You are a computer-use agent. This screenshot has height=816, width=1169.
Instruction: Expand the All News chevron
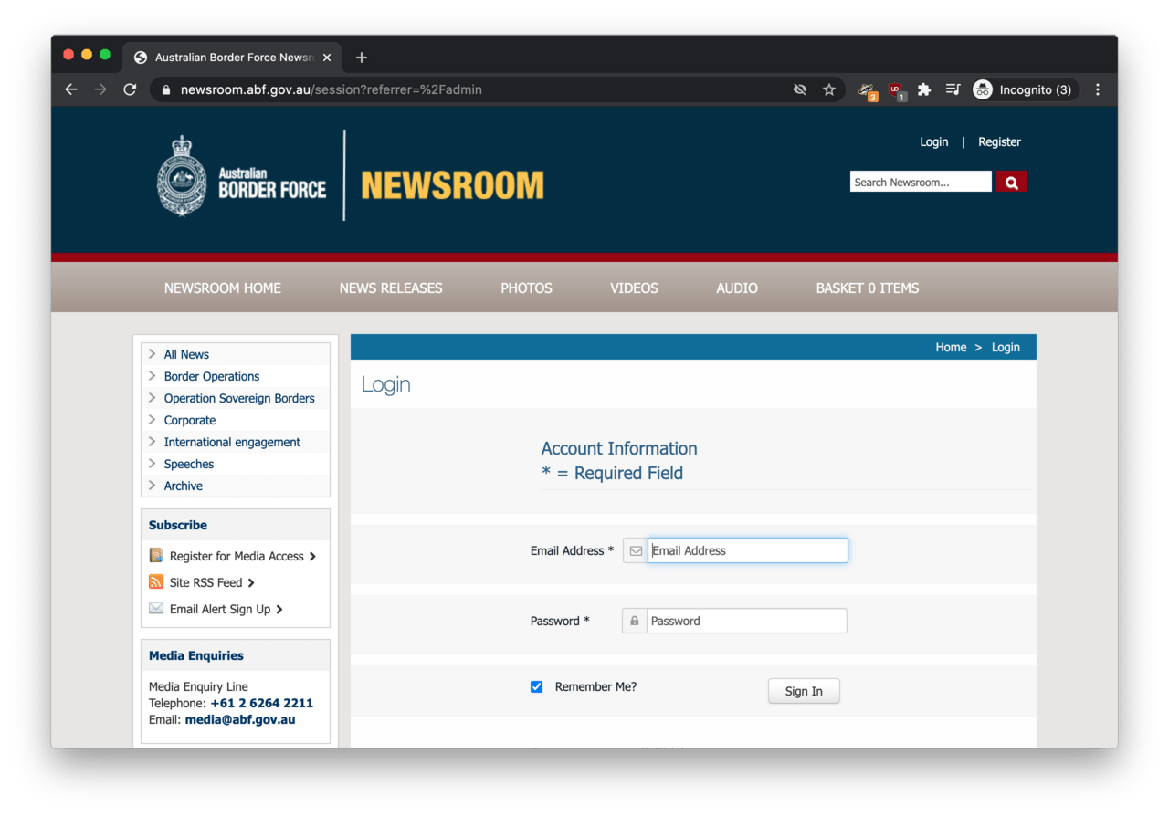tap(152, 354)
